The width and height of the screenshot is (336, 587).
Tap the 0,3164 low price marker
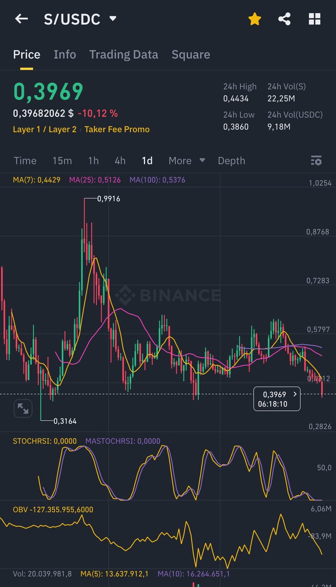pyautogui.click(x=65, y=421)
